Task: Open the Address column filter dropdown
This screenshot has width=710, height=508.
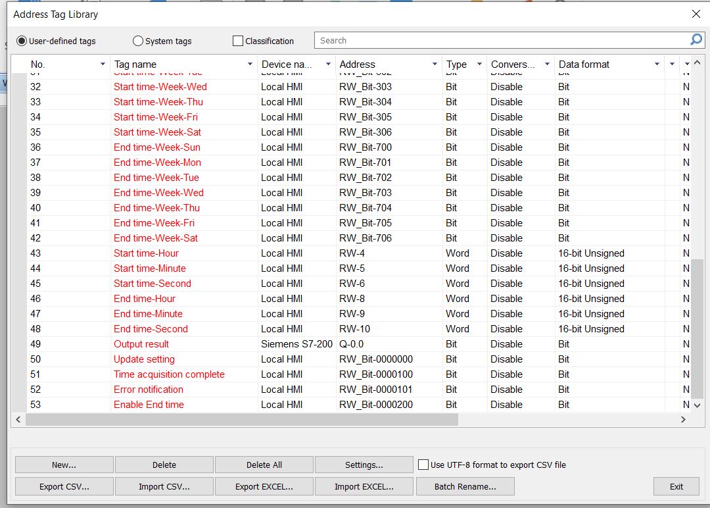Action: tap(435, 64)
